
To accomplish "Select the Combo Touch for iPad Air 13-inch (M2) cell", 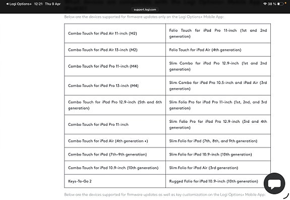I will [x=115, y=50].
